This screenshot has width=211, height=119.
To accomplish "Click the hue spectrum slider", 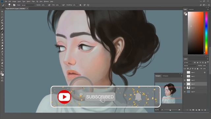I will [x=206, y=33].
